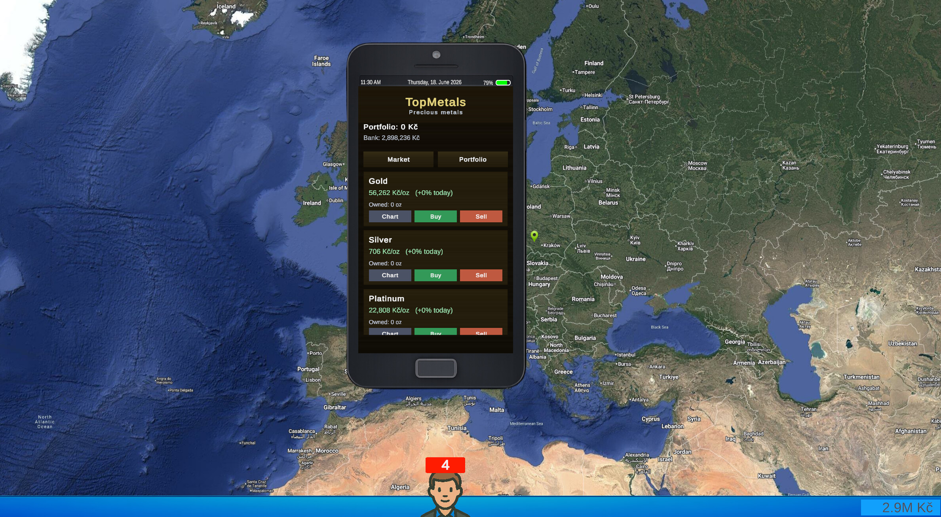Open the Silver price chart
Viewport: 941px width, 517px height.
(x=390, y=275)
